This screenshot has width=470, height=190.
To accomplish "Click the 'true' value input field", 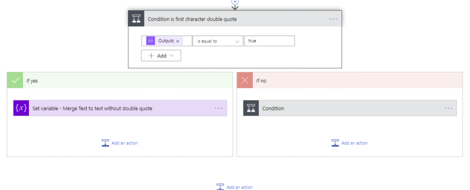I will pyautogui.click(x=269, y=41).
